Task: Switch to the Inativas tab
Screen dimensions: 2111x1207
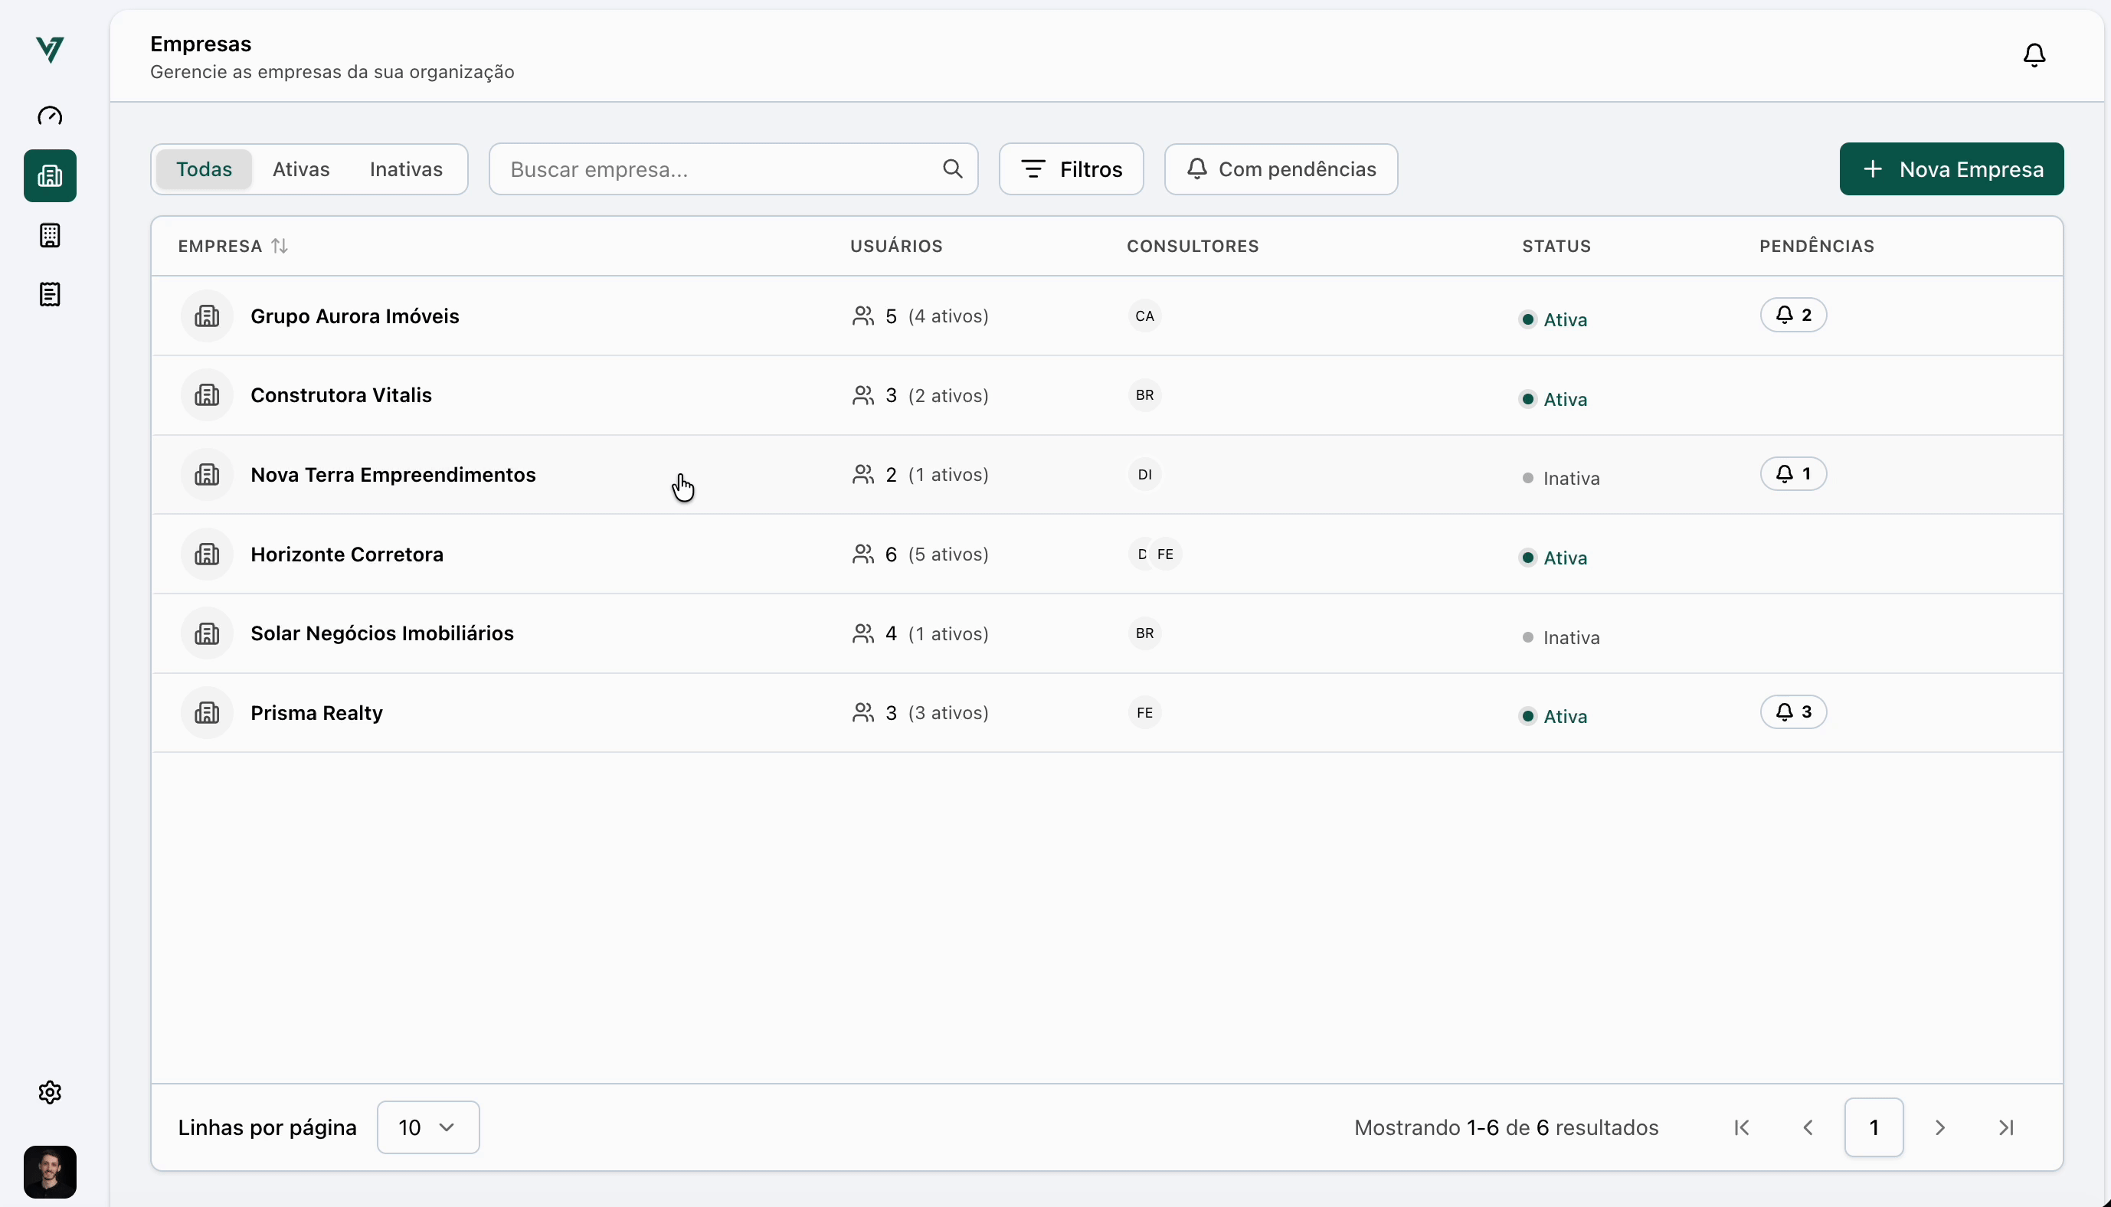Action: [406, 169]
